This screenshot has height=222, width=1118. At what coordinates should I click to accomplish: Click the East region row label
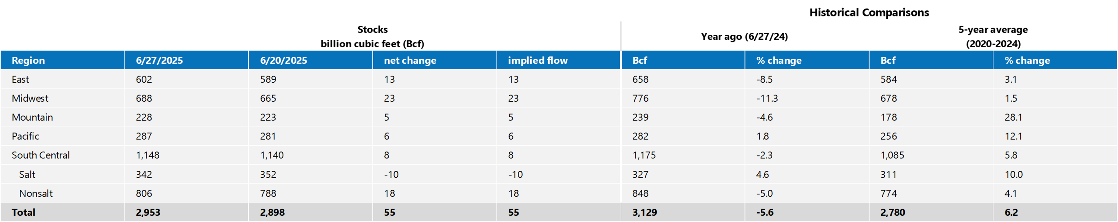[20, 80]
